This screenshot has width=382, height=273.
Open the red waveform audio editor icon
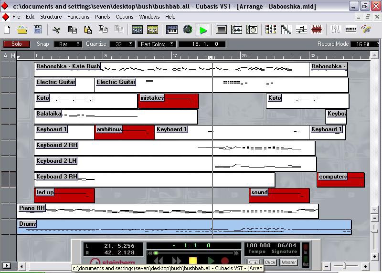317,30
